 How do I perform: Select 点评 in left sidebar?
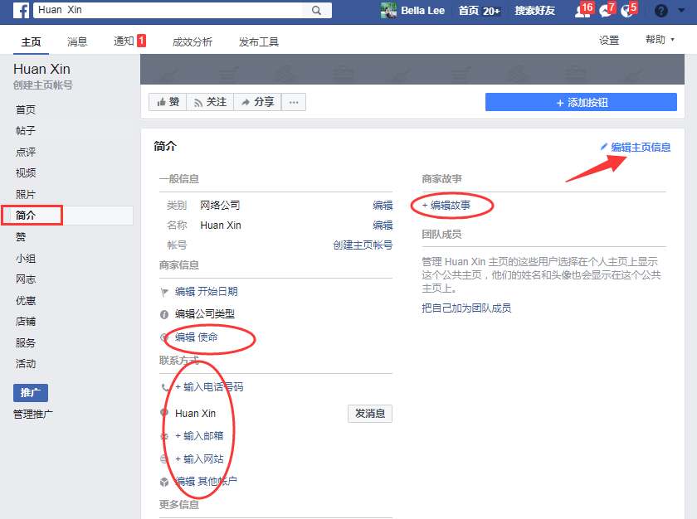26,152
